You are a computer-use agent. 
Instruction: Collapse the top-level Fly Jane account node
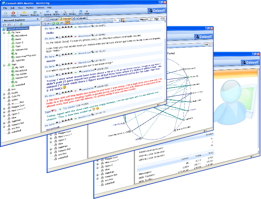[4, 33]
